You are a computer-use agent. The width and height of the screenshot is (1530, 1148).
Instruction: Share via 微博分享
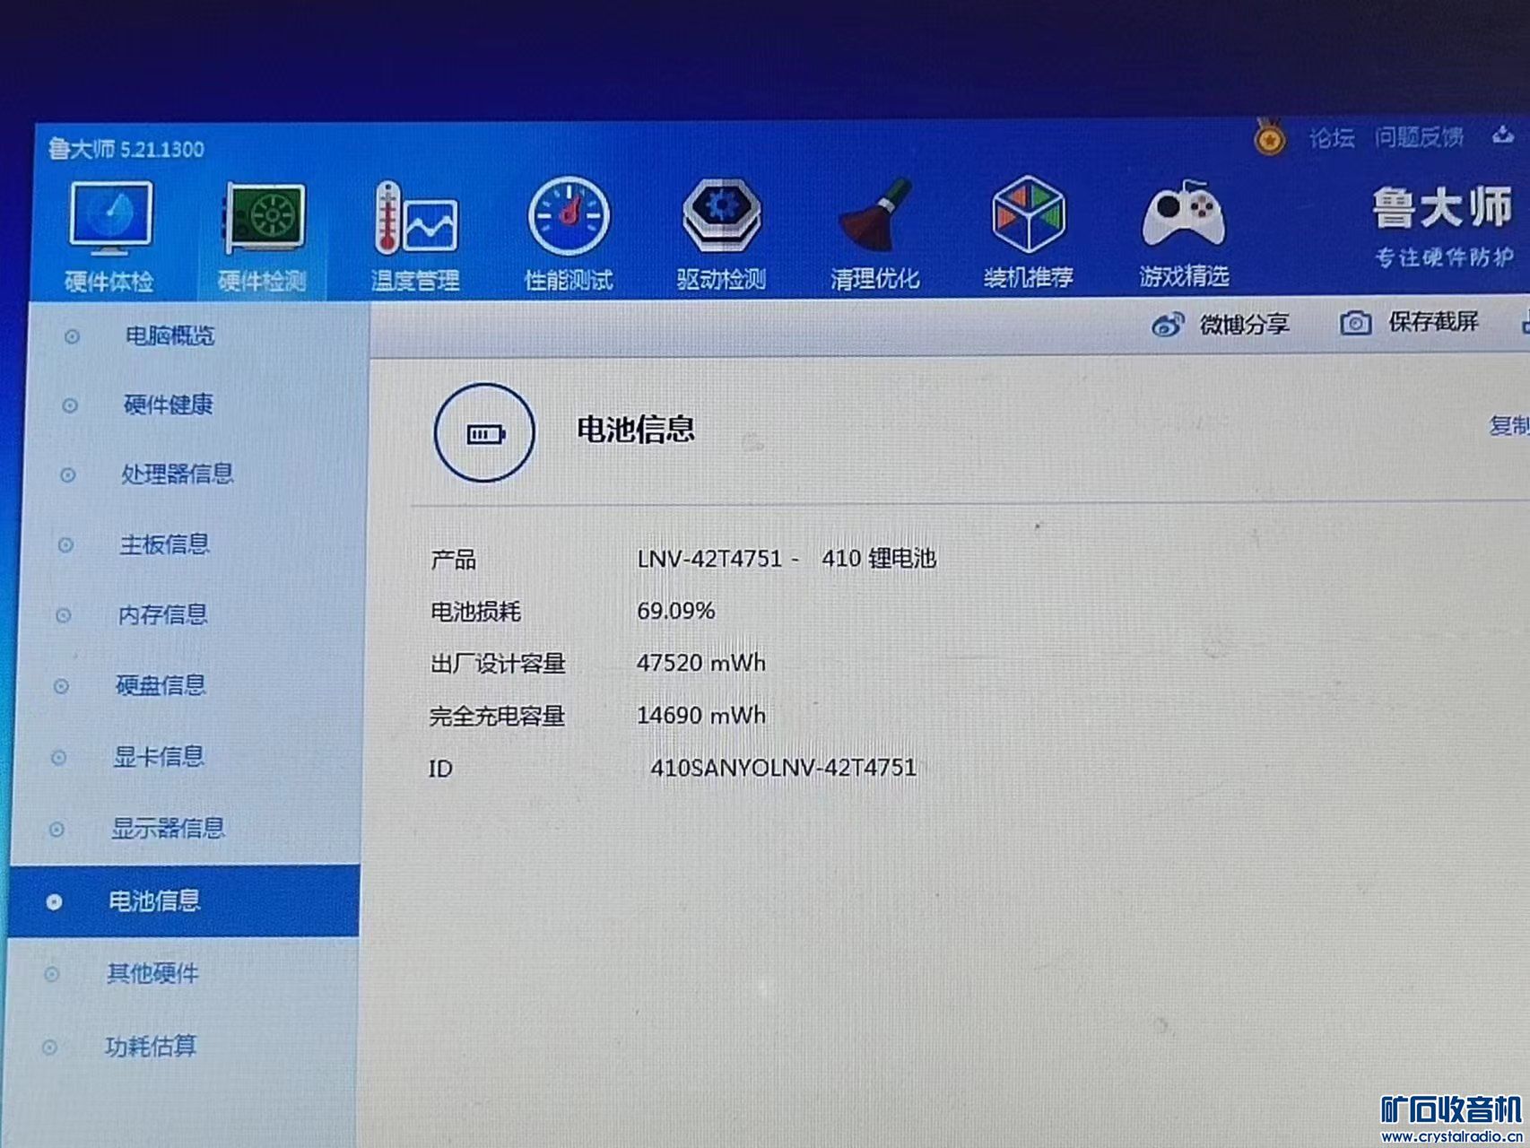[1245, 324]
